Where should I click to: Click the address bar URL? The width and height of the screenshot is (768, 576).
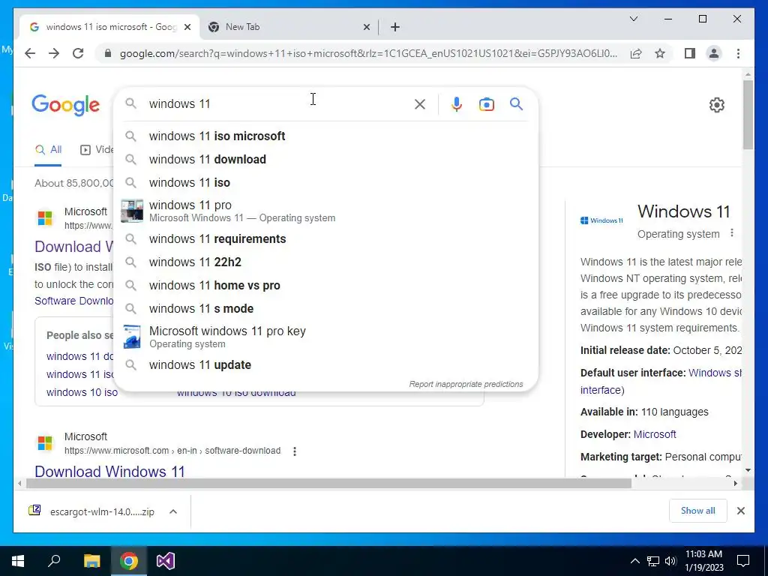coord(368,53)
